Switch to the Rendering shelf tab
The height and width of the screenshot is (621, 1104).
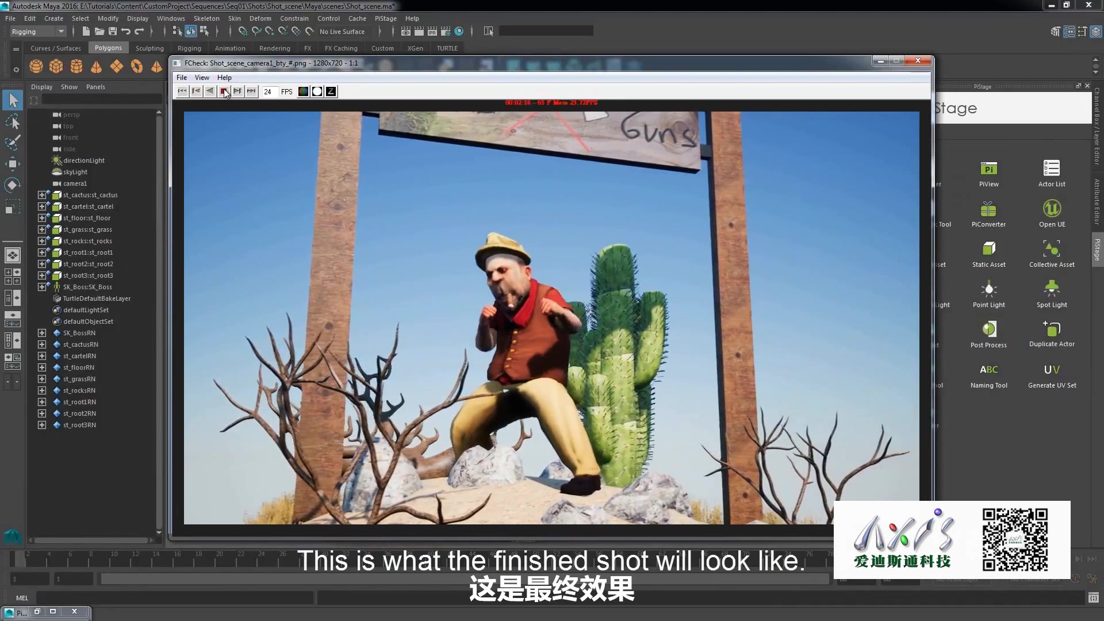click(x=274, y=48)
